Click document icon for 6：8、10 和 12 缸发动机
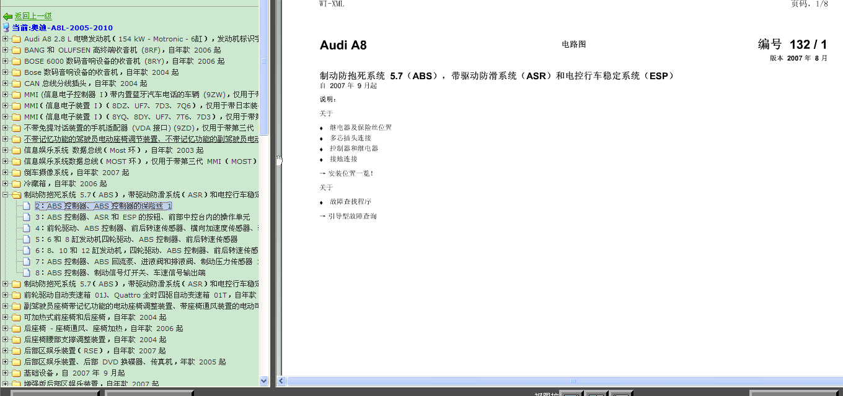This screenshot has width=843, height=396. (x=27, y=251)
